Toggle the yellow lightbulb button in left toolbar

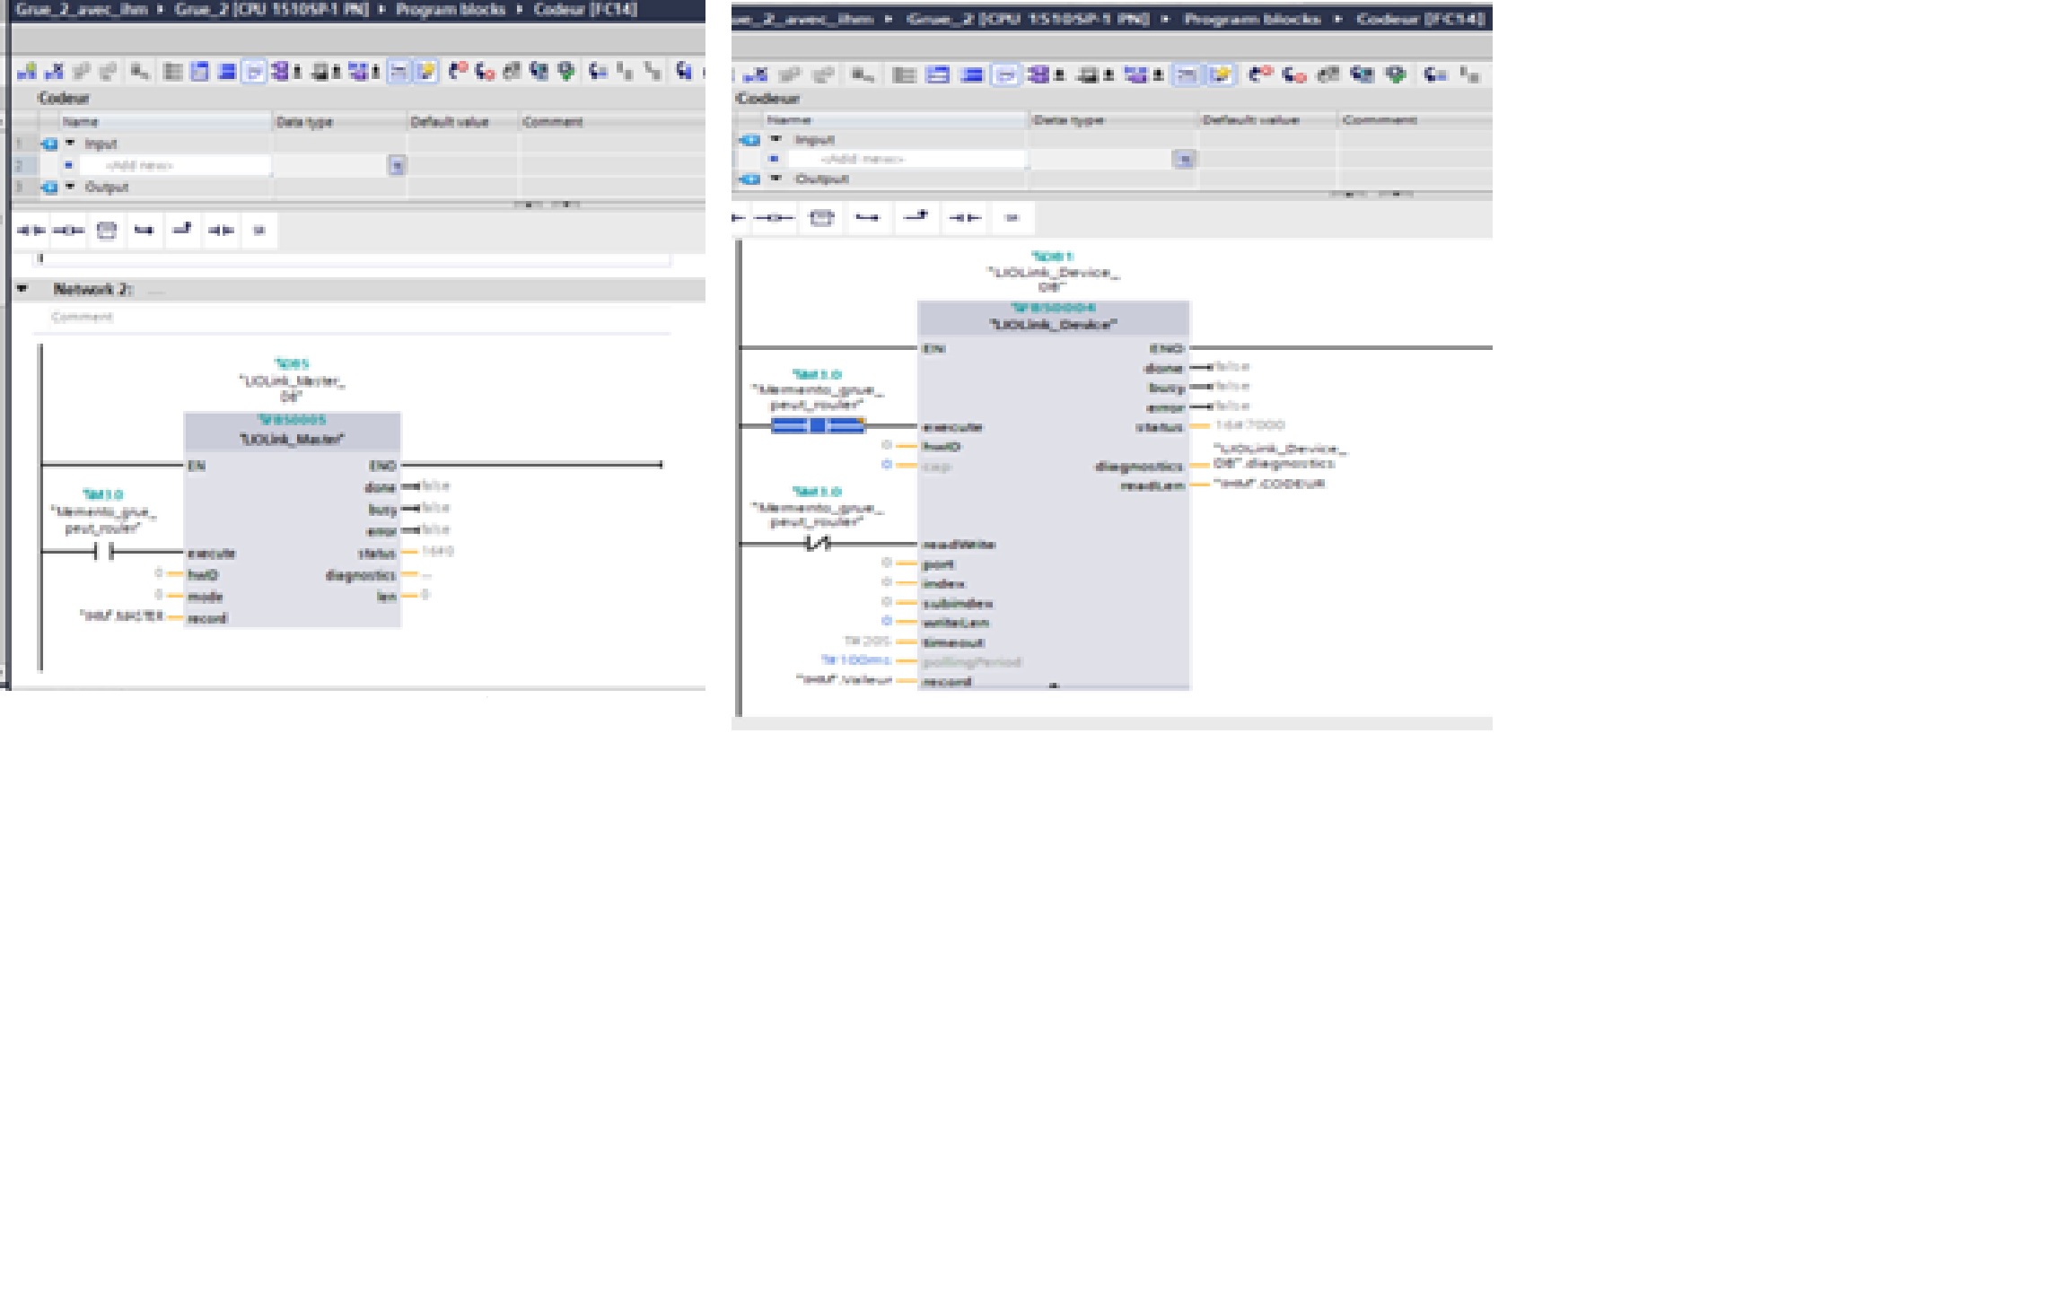pos(426,72)
